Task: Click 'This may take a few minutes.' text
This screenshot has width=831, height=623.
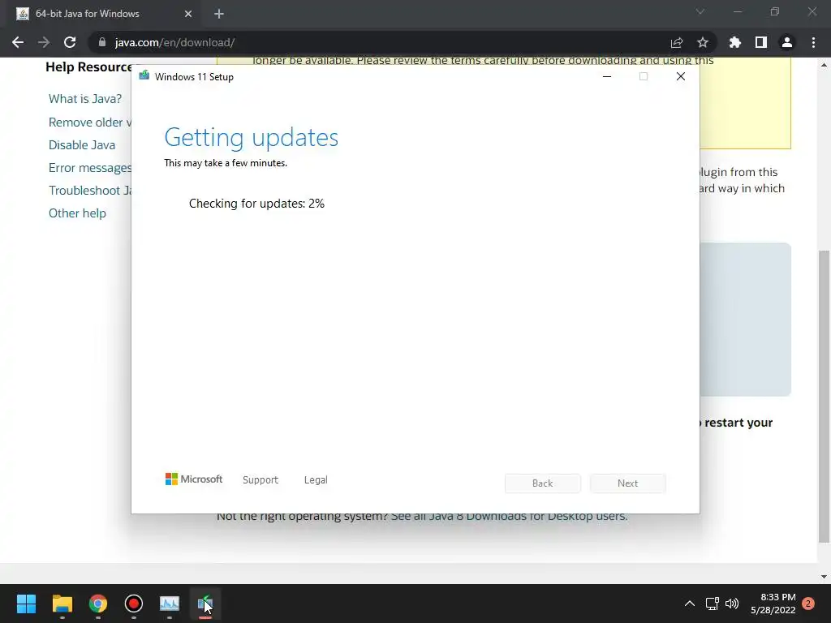Action: click(226, 163)
